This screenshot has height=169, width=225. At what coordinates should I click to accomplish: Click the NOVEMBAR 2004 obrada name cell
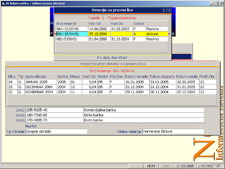coord(40,92)
